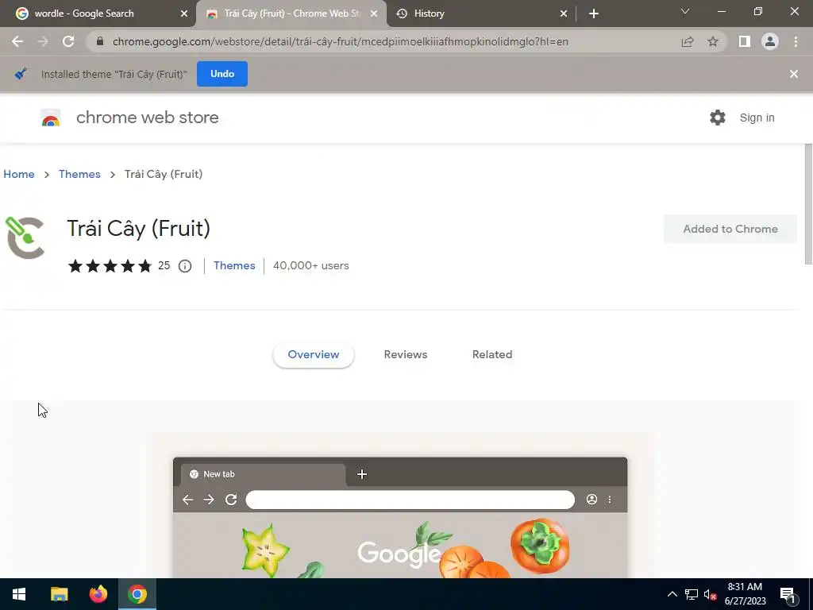Open a new tab with the plus button

click(594, 14)
